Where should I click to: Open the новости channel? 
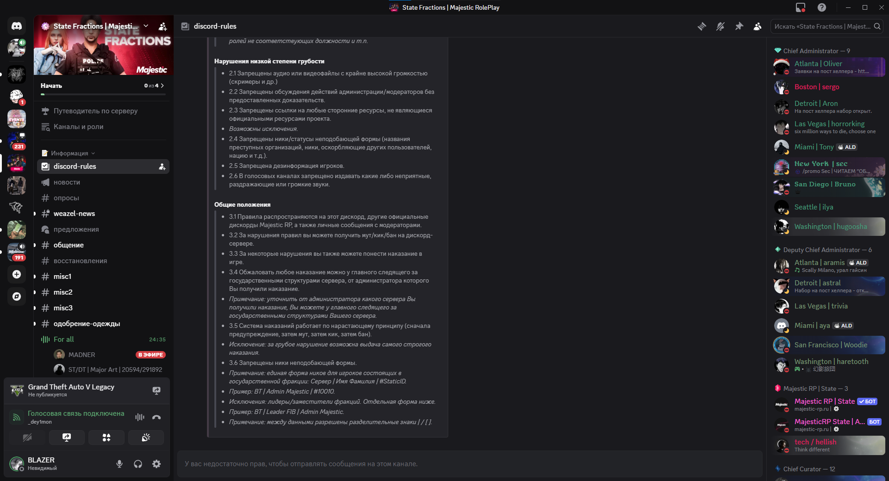[x=103, y=182]
